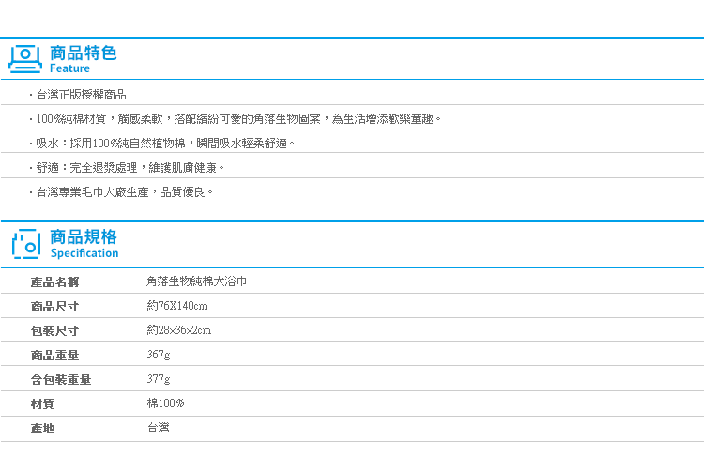Screen dimensions: 704x470
Task: Click the 包裝尺寸 row label
Action: (54, 331)
